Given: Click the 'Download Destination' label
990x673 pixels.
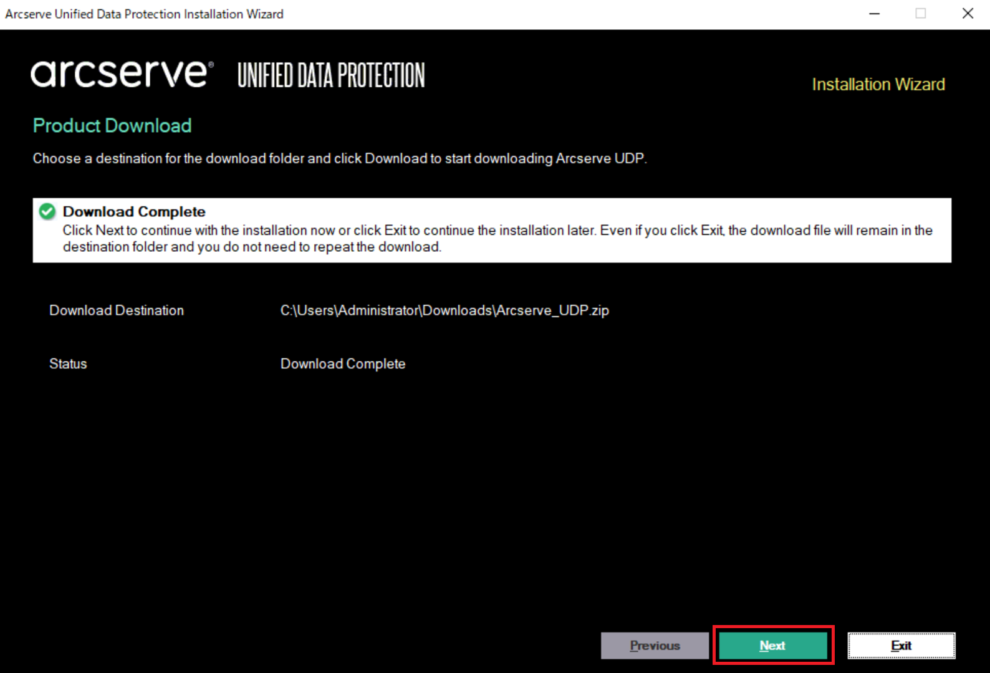Looking at the screenshot, I should coord(117,310).
